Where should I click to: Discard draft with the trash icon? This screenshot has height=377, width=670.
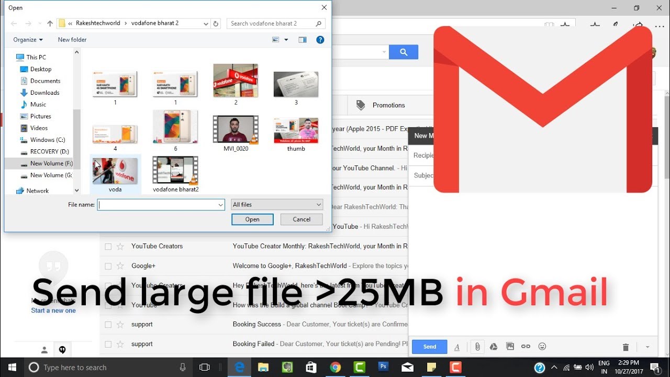(x=626, y=347)
